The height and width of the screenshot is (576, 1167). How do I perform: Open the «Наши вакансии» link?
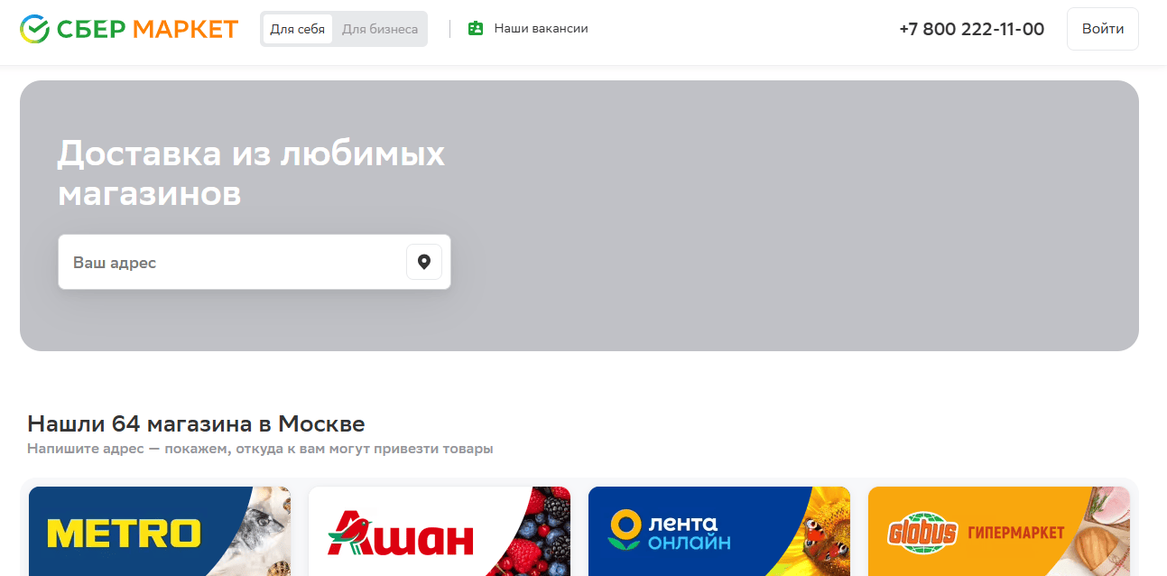point(541,29)
